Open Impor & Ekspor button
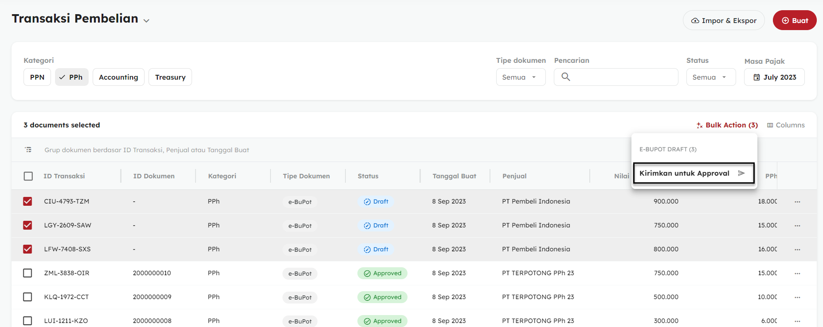823x327 pixels. coord(724,20)
